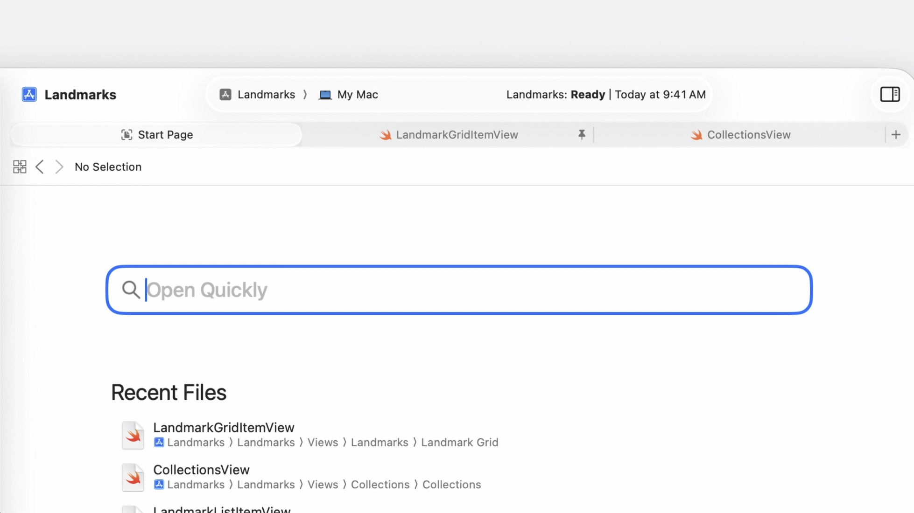914x513 pixels.
Task: Go forward using the right navigation chevron
Action: click(59, 166)
